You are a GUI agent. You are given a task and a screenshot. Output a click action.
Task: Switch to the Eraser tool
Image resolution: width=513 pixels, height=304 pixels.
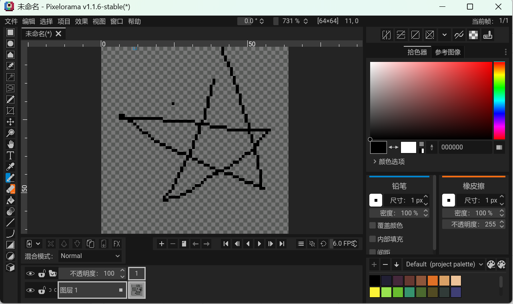coord(10,189)
